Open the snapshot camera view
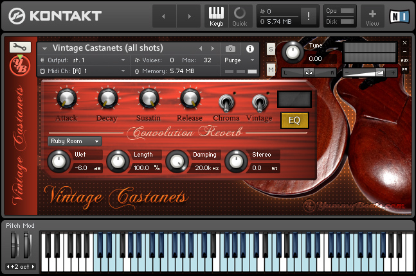 point(230,49)
